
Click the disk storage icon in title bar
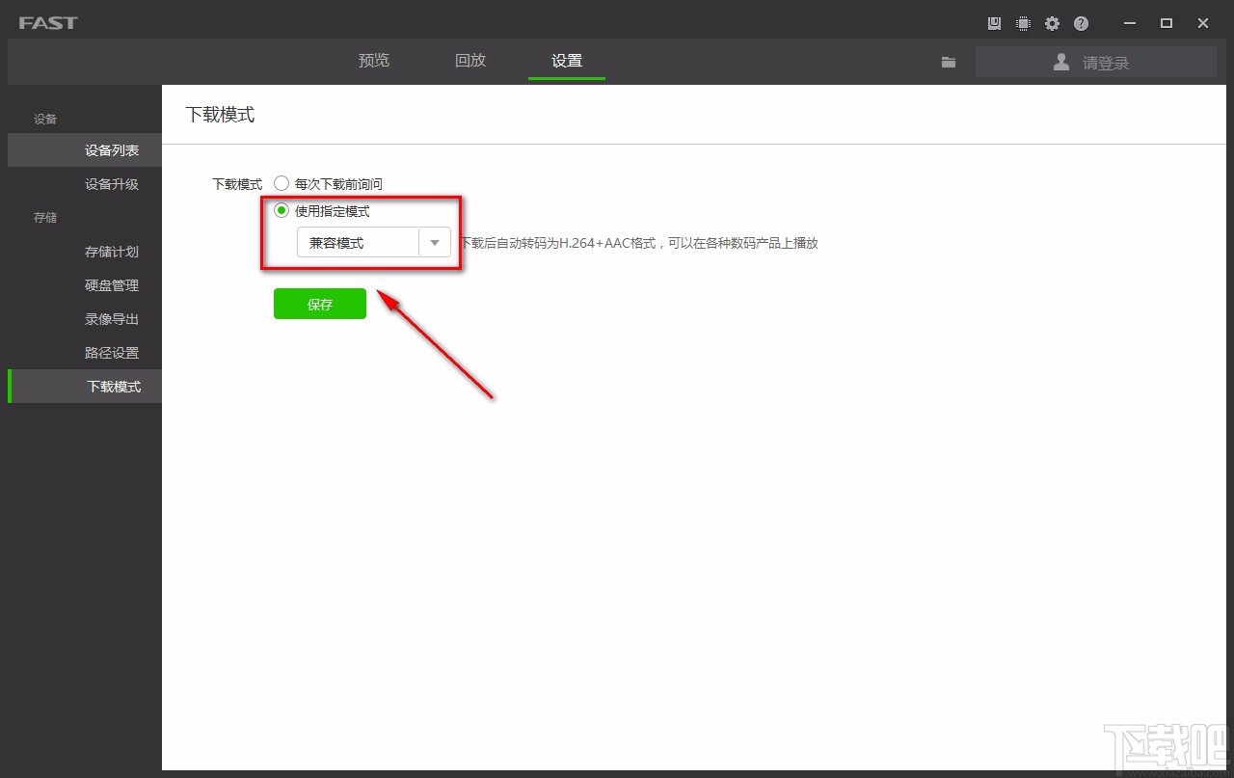coord(994,23)
